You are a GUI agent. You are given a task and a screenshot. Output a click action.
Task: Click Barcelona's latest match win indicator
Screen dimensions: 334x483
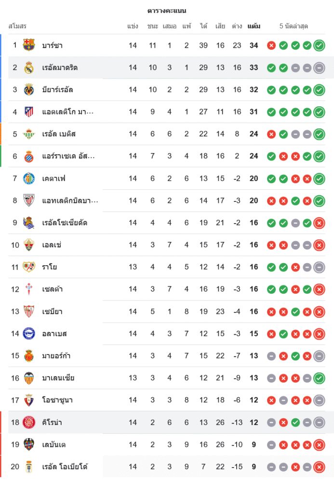tap(319, 45)
